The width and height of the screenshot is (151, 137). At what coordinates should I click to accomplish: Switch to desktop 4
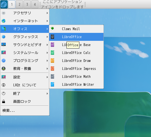(35, 4)
